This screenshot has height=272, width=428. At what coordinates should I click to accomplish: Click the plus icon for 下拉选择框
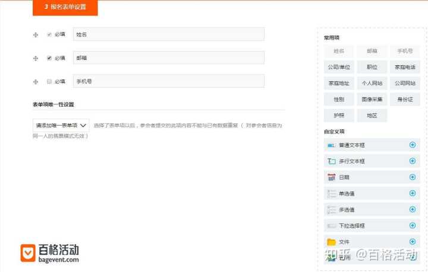[413, 225]
